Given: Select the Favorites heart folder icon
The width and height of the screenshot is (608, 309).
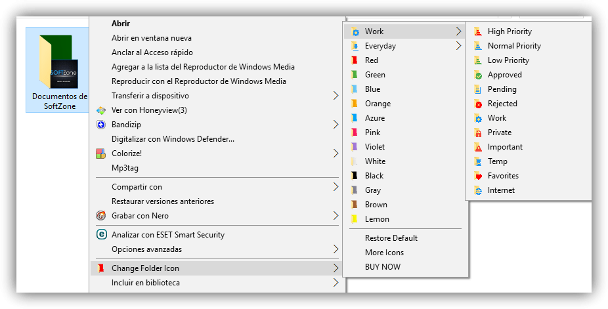Looking at the screenshot, I should point(477,176).
